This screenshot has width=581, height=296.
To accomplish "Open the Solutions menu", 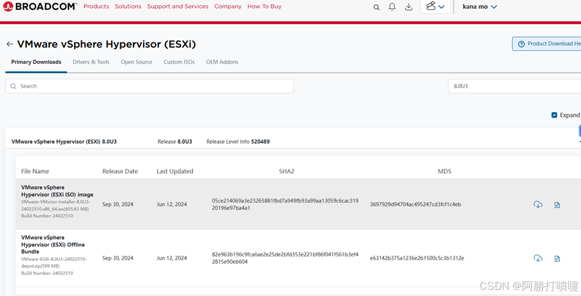I will (x=128, y=6).
